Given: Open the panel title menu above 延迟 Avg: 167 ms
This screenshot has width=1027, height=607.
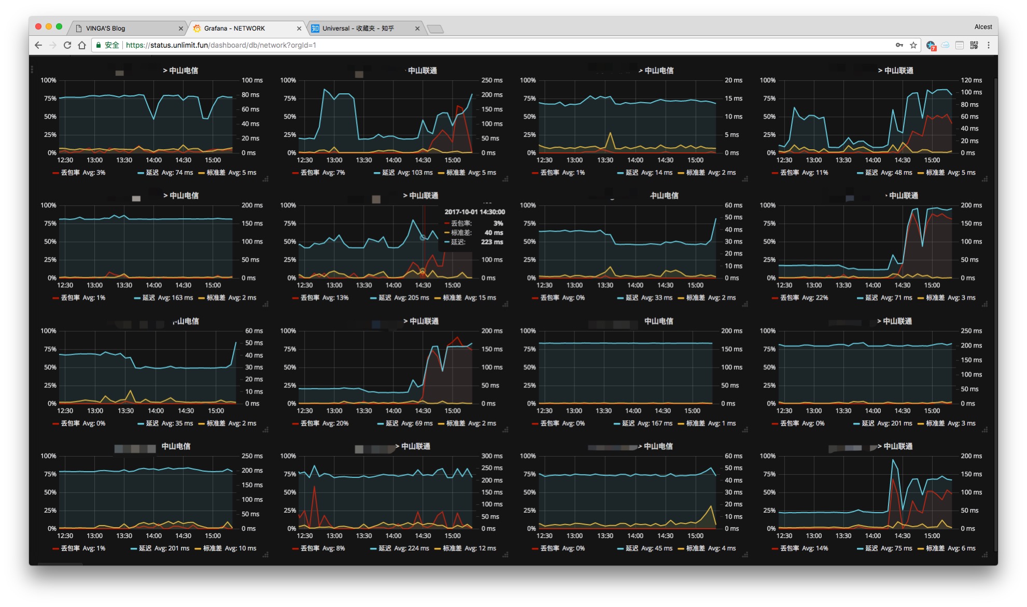Looking at the screenshot, I should (658, 321).
